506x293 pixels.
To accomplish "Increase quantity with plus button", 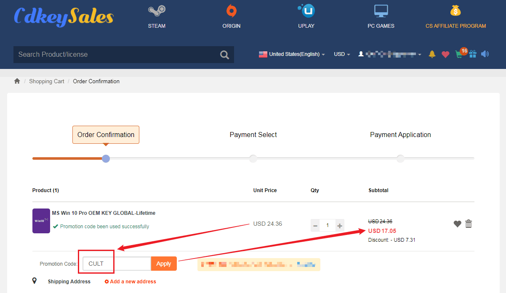I will [x=340, y=226].
